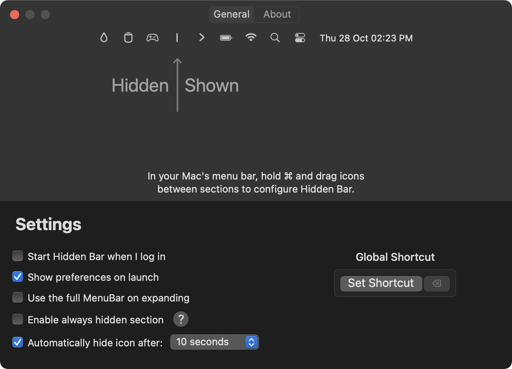Open the 10 seconds dropdown
512x369 pixels.
pyautogui.click(x=215, y=342)
